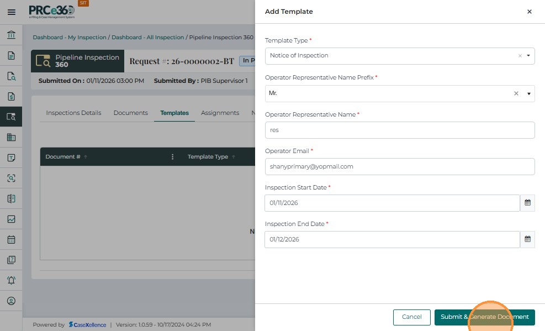This screenshot has width=545, height=331.
Task: Click the chart image sidebar icon
Action: pos(11,219)
